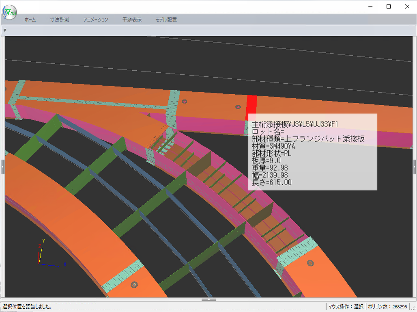Click the ポリゴン数 status field
Image resolution: width=417 pixels, height=312 pixels.
[x=387, y=307]
